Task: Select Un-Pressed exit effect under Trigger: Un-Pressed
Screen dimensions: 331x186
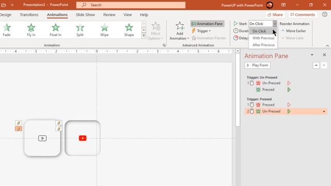Action: tap(271, 83)
